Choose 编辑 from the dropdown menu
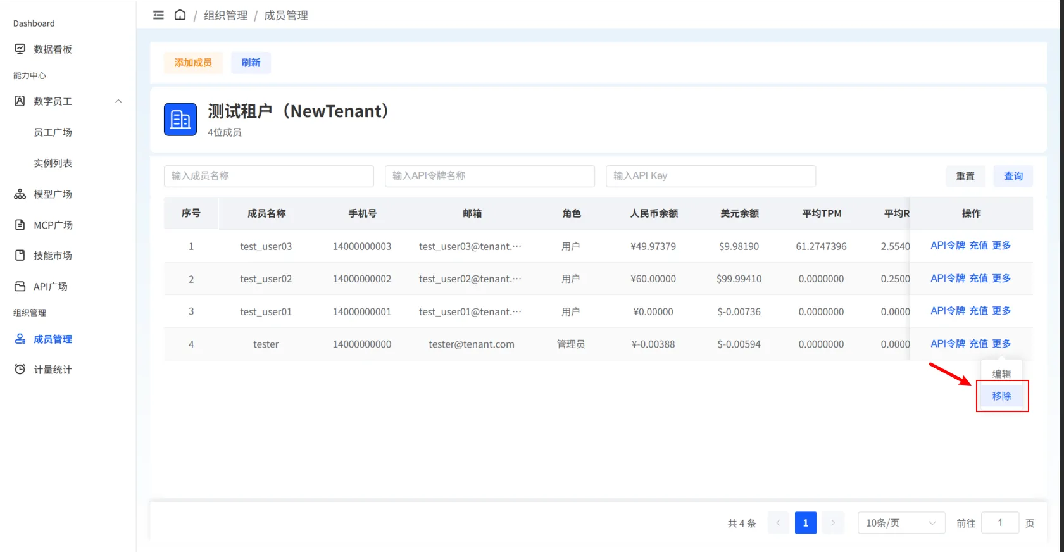The height and width of the screenshot is (552, 1064). tap(1001, 374)
